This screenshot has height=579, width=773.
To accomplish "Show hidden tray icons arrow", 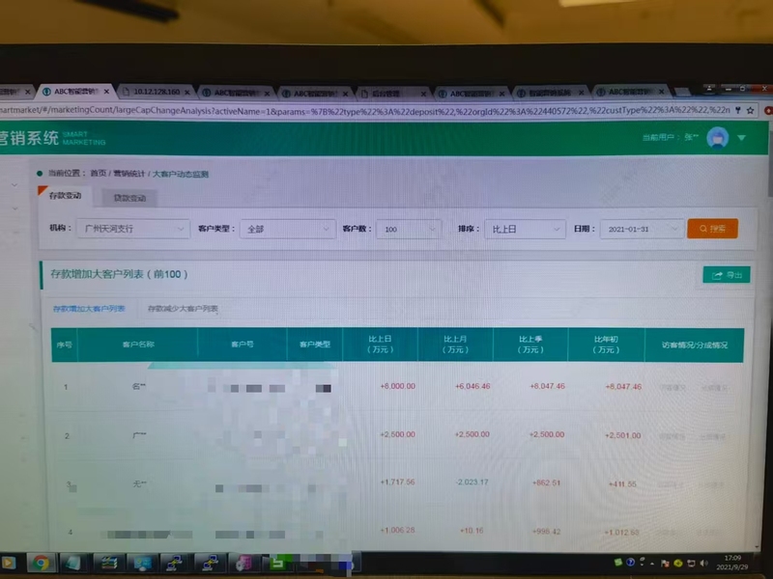I will tap(651, 564).
